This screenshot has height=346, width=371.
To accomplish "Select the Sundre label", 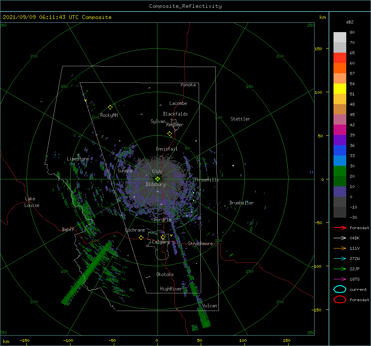I will tap(125, 170).
